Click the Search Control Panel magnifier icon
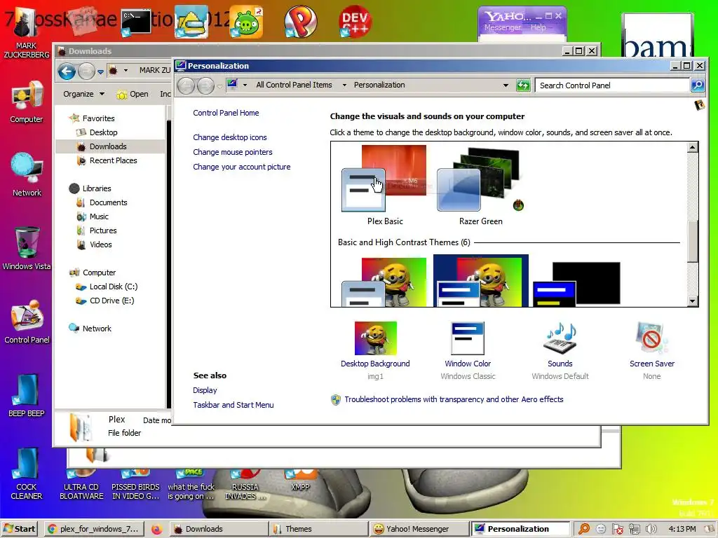This screenshot has width=718, height=538. tap(698, 85)
